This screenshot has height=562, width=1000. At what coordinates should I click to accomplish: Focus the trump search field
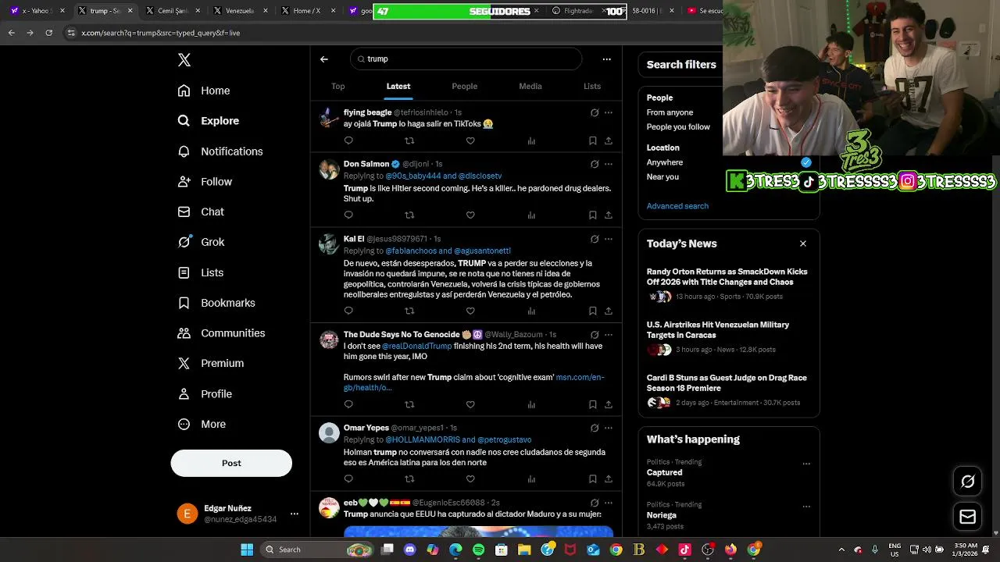(x=466, y=59)
